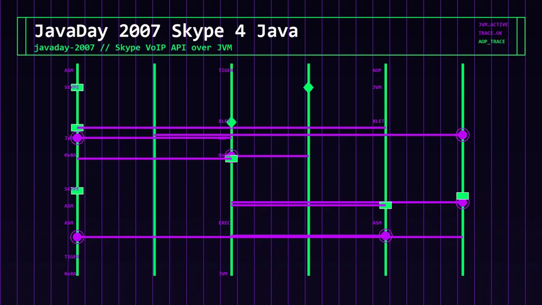Click the TRACE.OK status label
Image resolution: width=542 pixels, height=305 pixels.
(490, 33)
